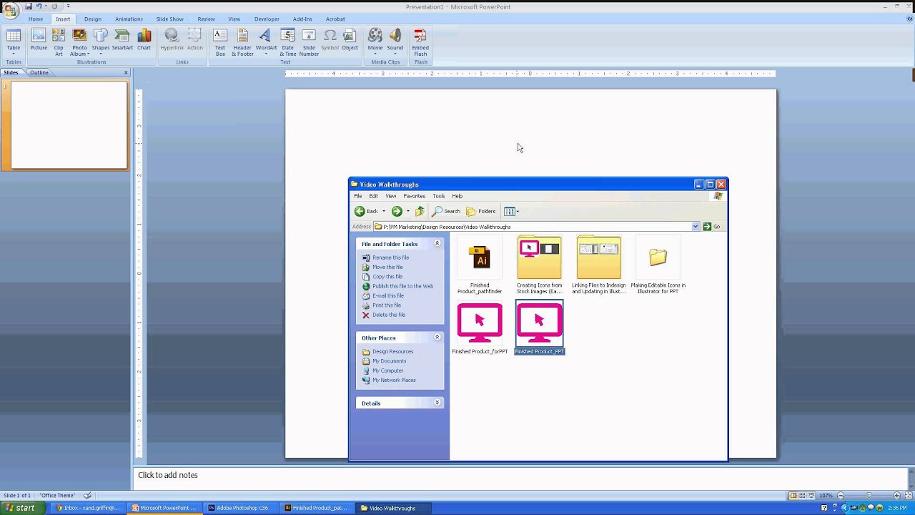Open the Photo Album dropdown arrow
The height and width of the screenshot is (515, 915).
pyautogui.click(x=89, y=54)
